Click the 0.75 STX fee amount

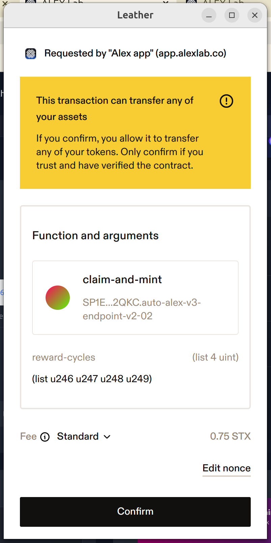coord(230,437)
